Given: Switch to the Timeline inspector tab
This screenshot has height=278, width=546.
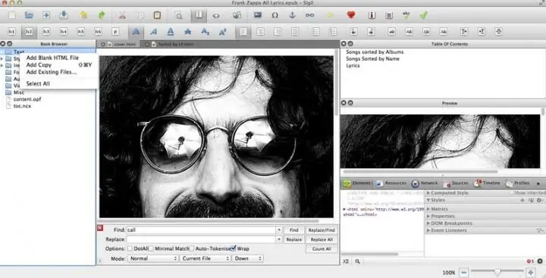Looking at the screenshot, I should 487,183.
